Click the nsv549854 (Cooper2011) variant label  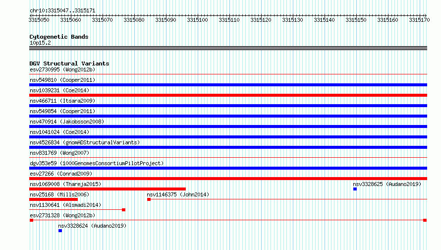62,111
